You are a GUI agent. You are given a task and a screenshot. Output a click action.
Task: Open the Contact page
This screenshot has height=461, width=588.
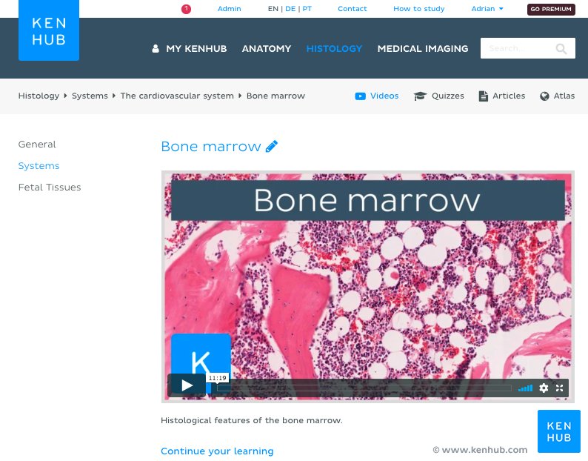click(352, 9)
